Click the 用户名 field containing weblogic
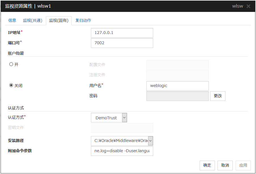 (177, 86)
